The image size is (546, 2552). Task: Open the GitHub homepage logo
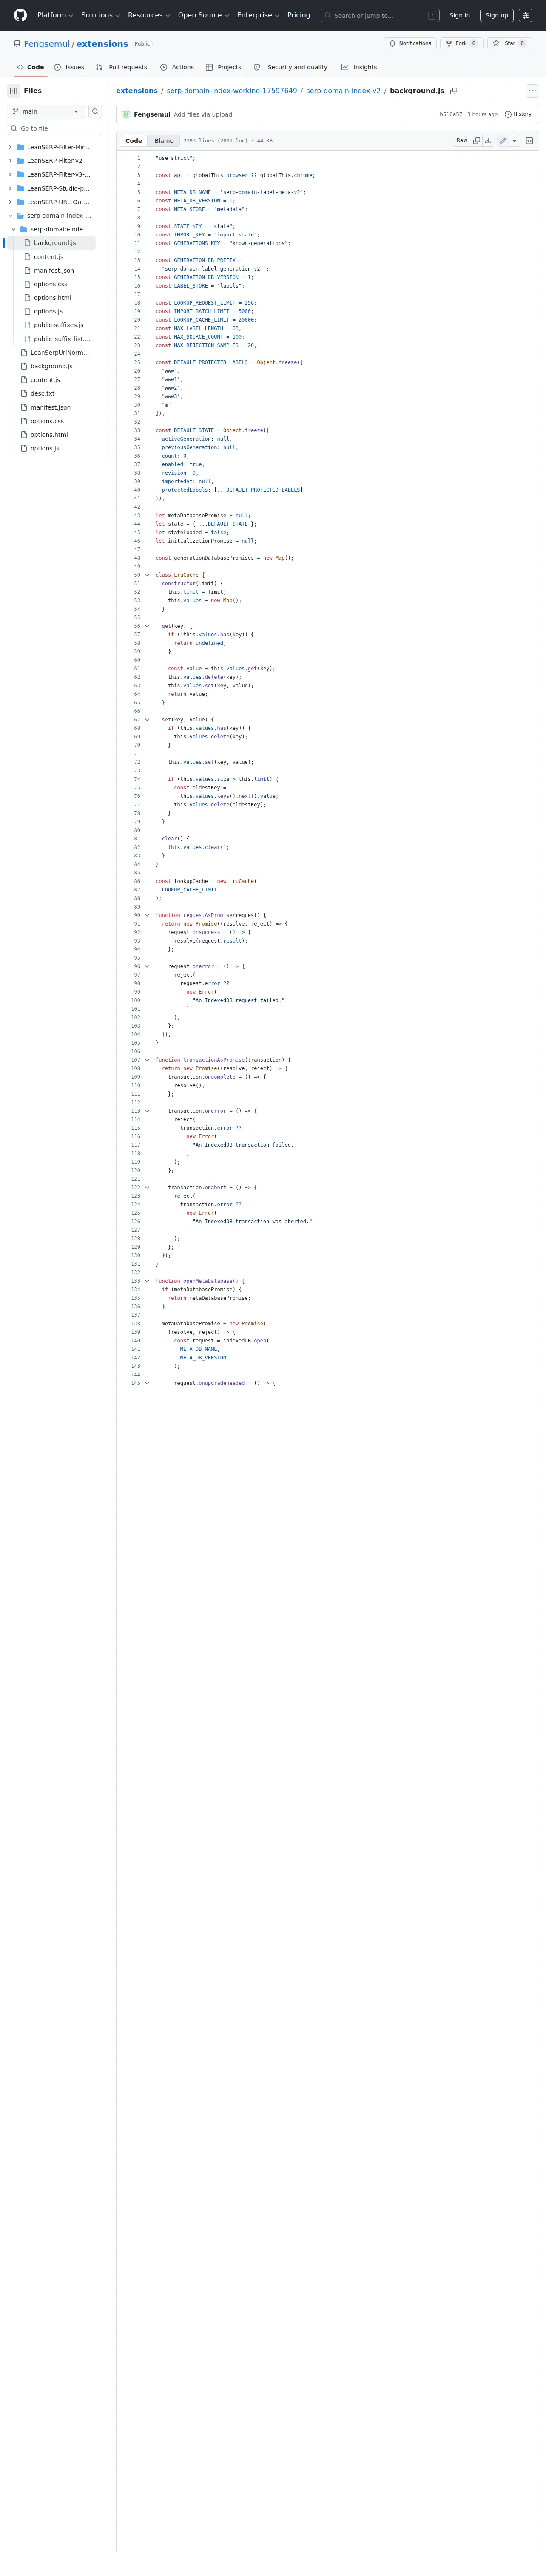point(20,15)
